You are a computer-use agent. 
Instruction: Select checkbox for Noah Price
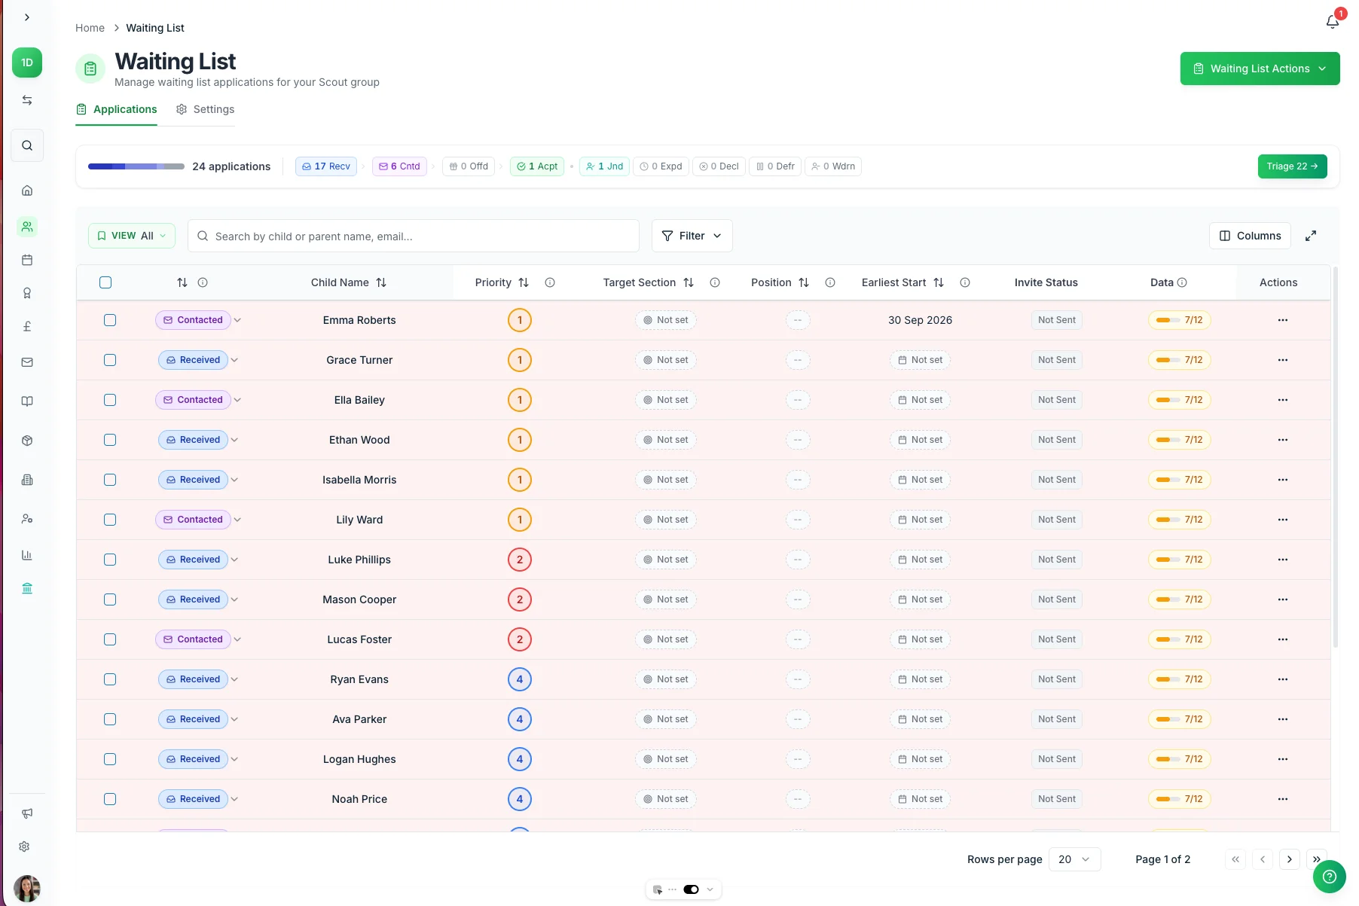click(110, 799)
